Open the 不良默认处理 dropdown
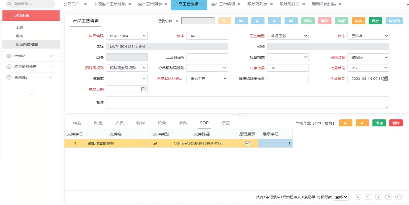Viewport: 409px width, 205px height. pos(207,79)
